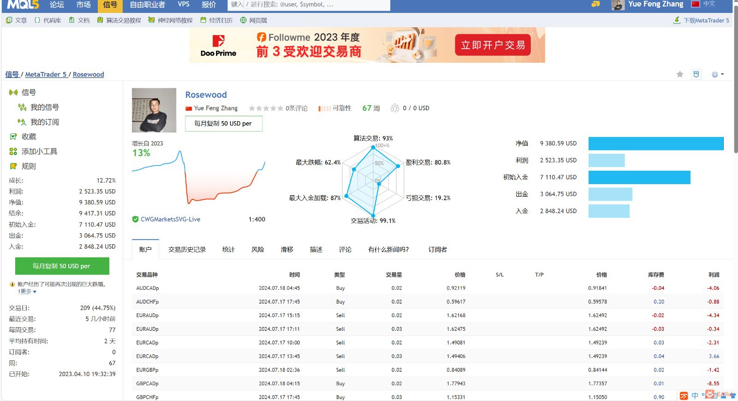Open the 信号 breadcrumb link
This screenshot has width=738, height=401.
pyautogui.click(x=12, y=74)
